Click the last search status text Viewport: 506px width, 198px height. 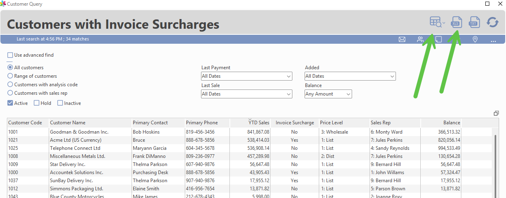pyautogui.click(x=53, y=39)
